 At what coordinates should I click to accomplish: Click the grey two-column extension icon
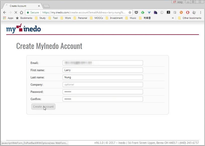click(x=175, y=12)
